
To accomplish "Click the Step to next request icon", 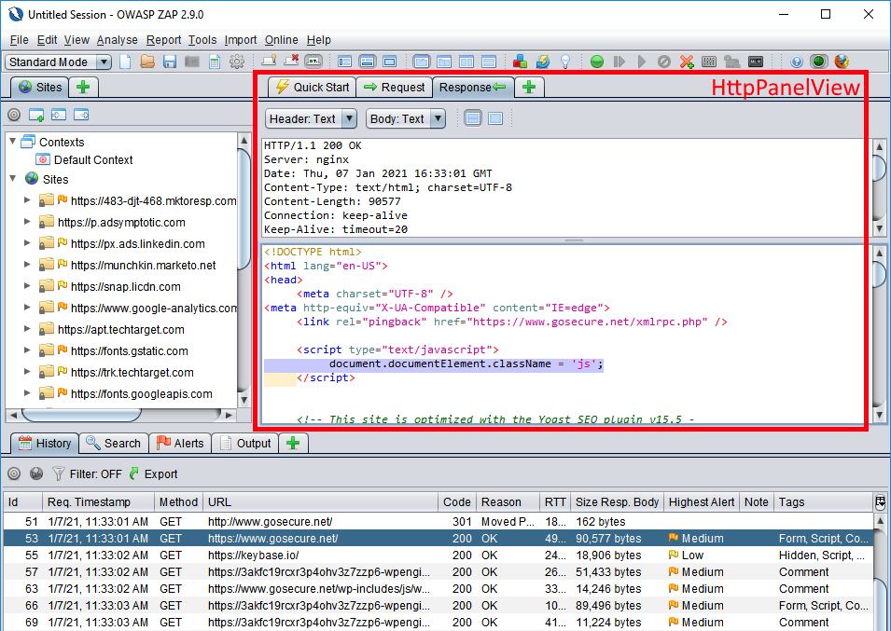I will (x=620, y=62).
